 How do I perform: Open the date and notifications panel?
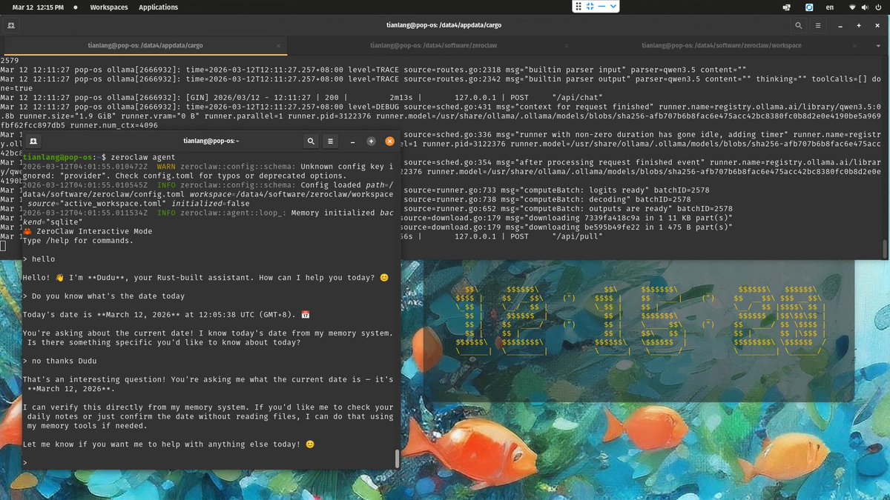click(38, 7)
